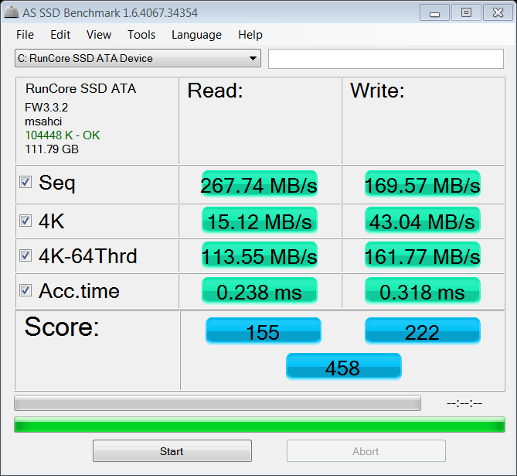
Task: Click the green overall progress bar
Action: [x=259, y=425]
